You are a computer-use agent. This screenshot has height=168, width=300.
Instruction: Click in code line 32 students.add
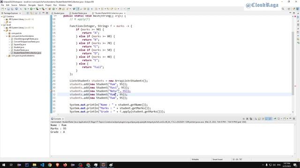click(98, 94)
